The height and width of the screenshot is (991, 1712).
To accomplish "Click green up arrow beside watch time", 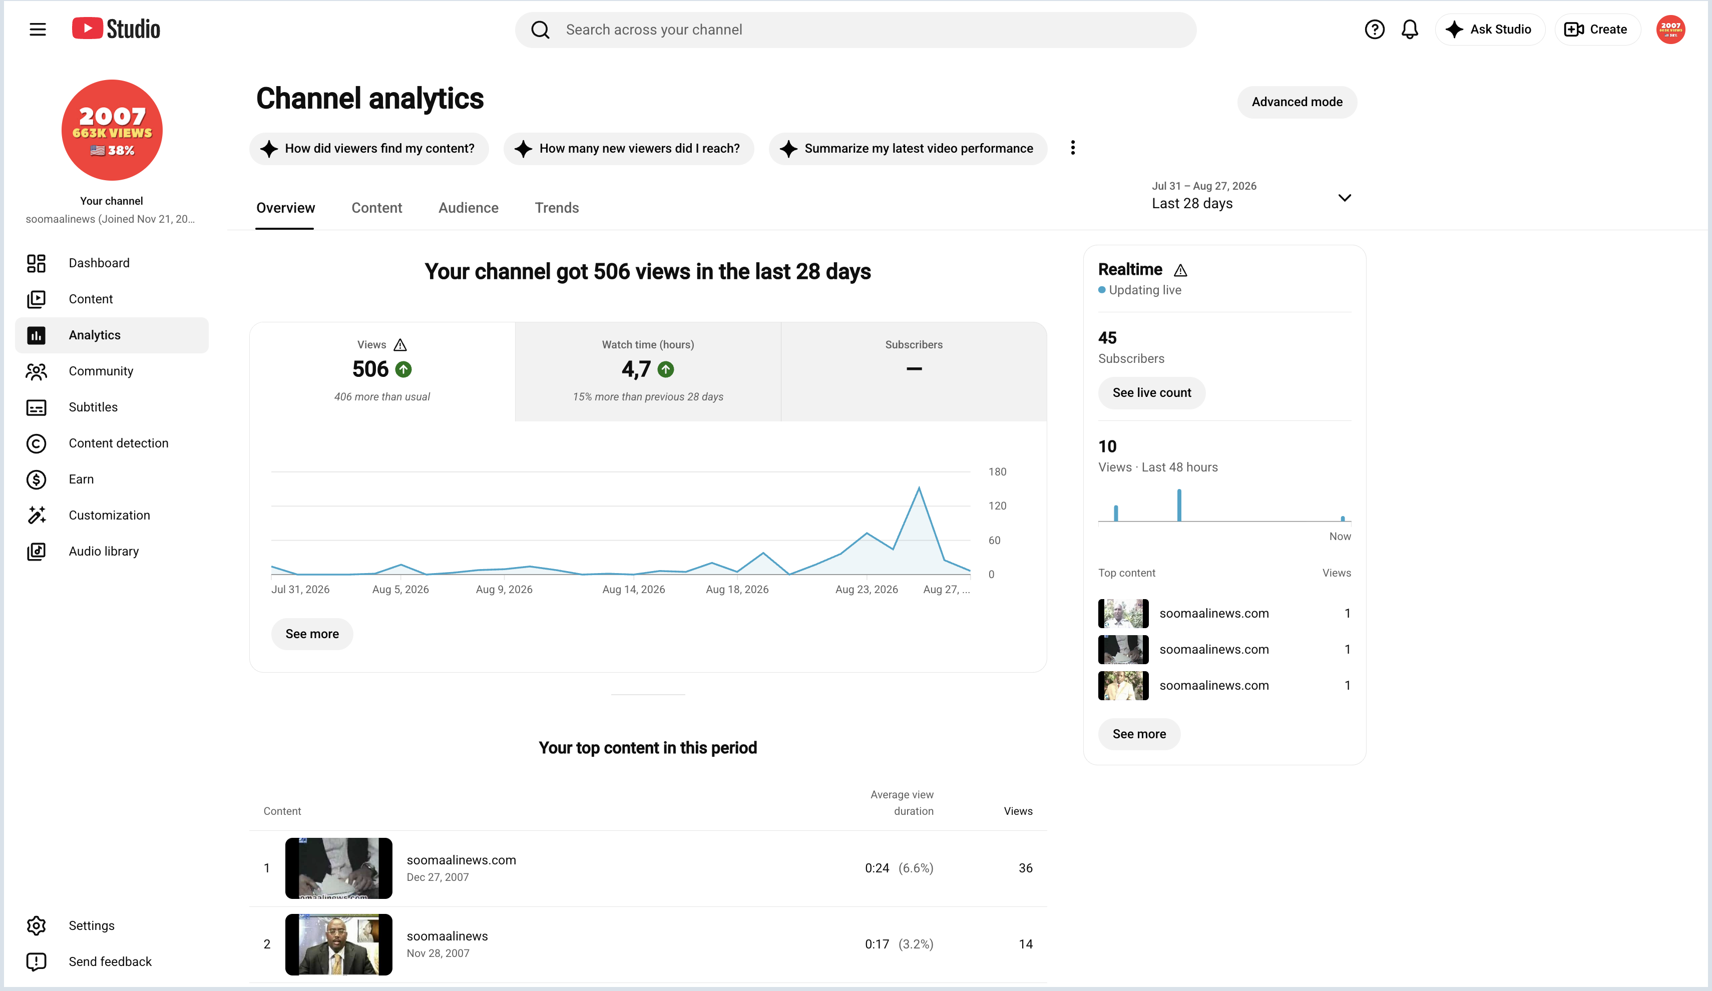I will (666, 369).
